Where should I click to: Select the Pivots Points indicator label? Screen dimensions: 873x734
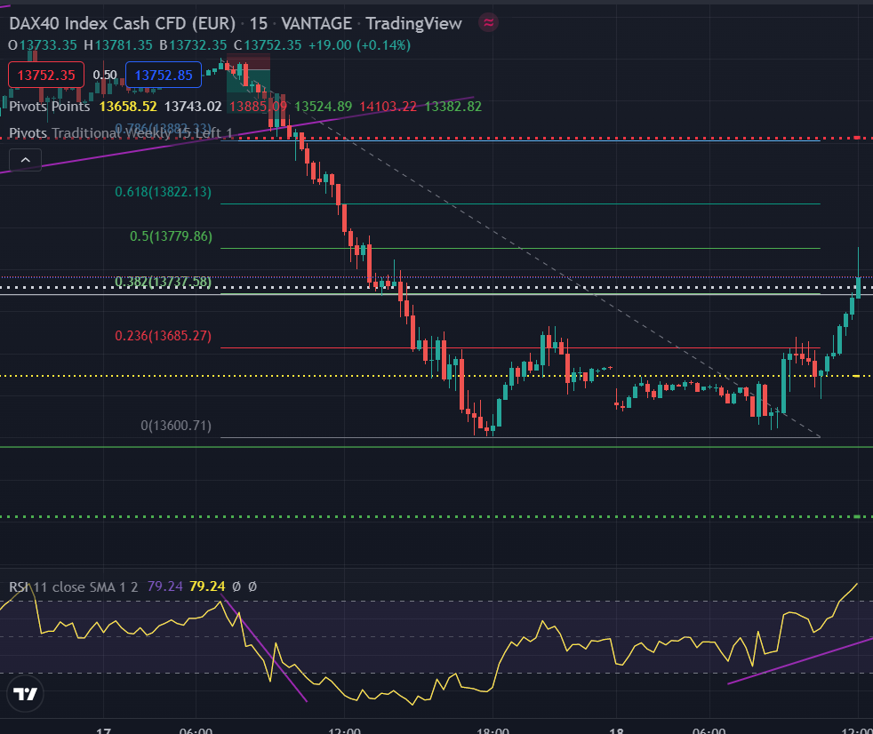pyautogui.click(x=50, y=107)
